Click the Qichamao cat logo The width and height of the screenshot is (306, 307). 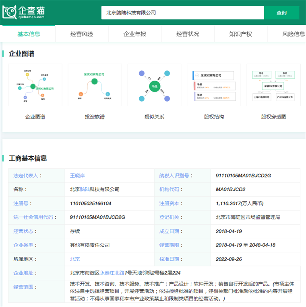[x=23, y=12]
